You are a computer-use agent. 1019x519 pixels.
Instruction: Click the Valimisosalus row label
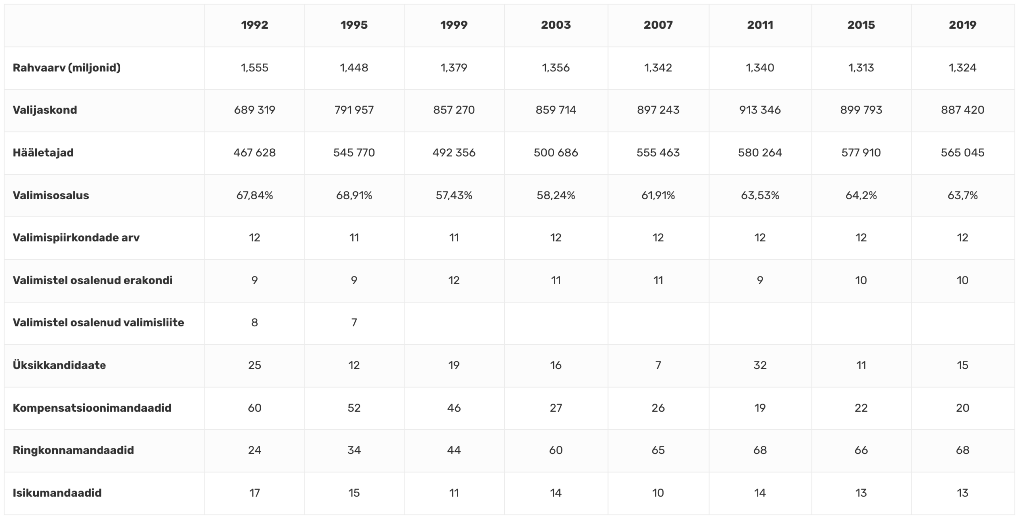(51, 195)
